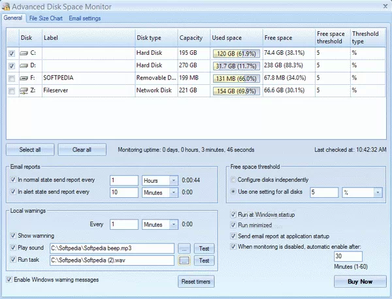Open the Minutes dropdown in Local warnings
The image size is (392, 299).
pyautogui.click(x=174, y=225)
